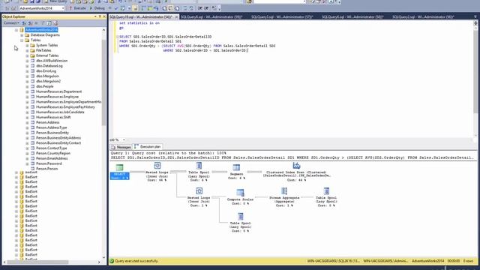The height and width of the screenshot is (270, 480).
Task: Click the Execution plan tab icon
Action: (136, 147)
